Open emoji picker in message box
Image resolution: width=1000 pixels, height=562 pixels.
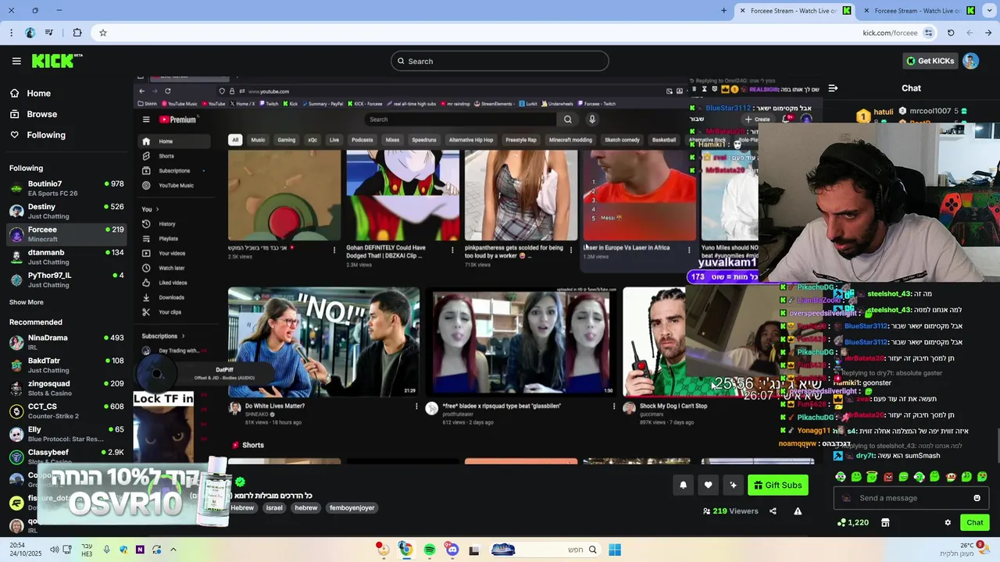click(977, 498)
